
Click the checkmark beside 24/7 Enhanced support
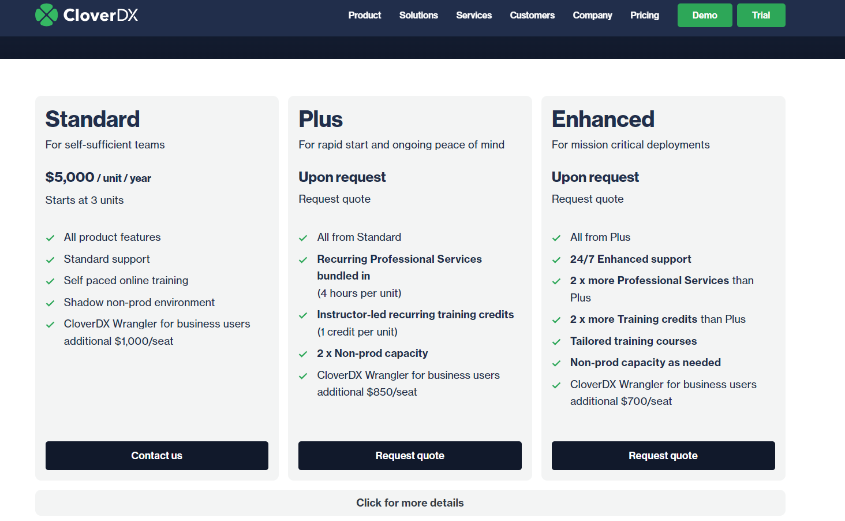[x=556, y=259]
